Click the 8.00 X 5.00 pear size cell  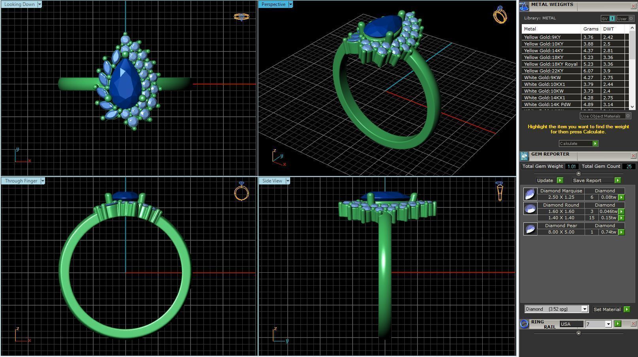click(x=561, y=232)
